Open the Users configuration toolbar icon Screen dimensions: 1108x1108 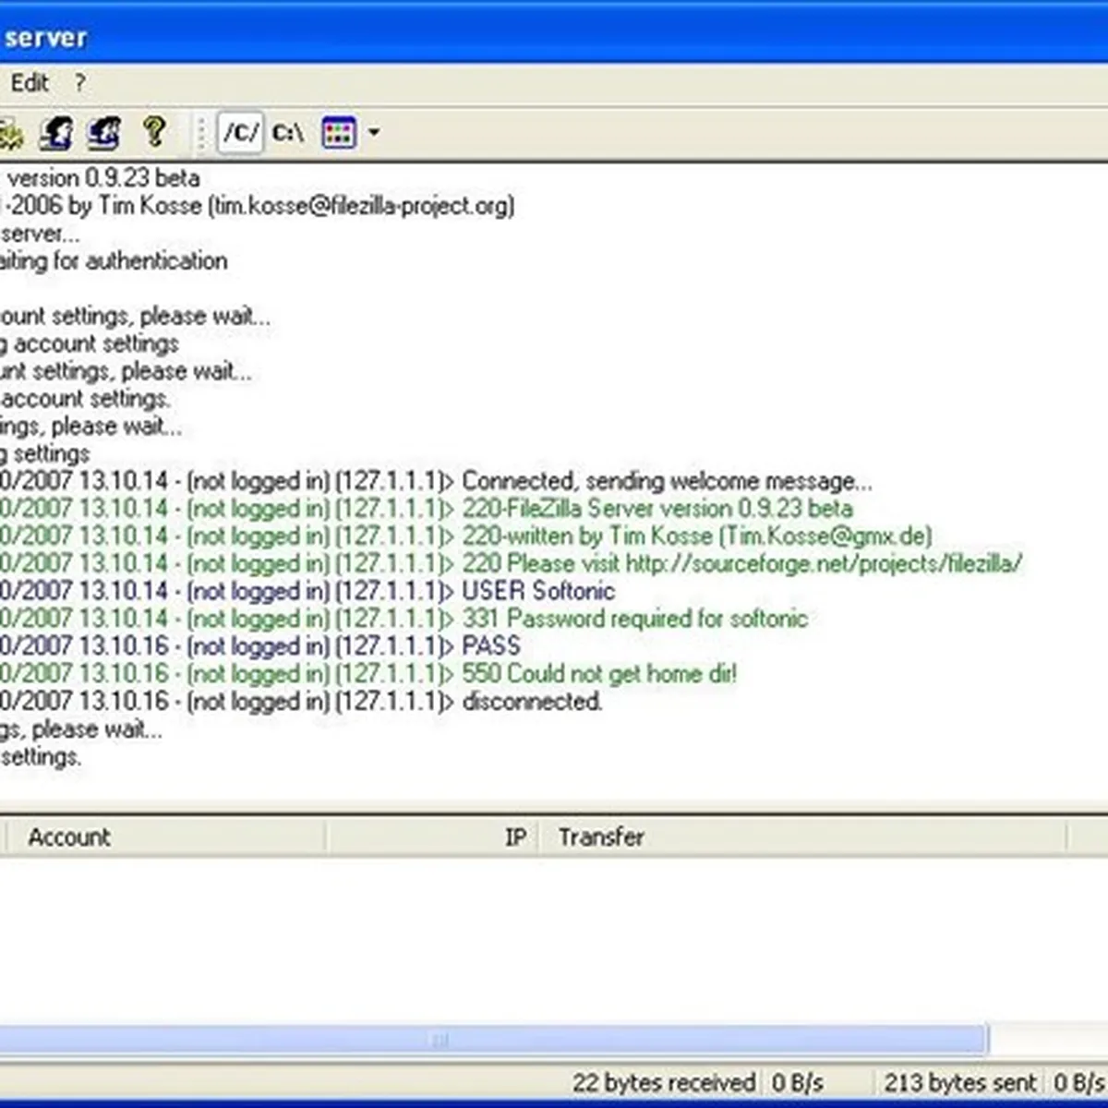pos(56,133)
